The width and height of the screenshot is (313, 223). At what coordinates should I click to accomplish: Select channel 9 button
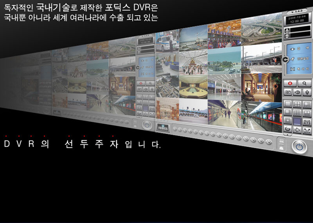click(x=219, y=135)
